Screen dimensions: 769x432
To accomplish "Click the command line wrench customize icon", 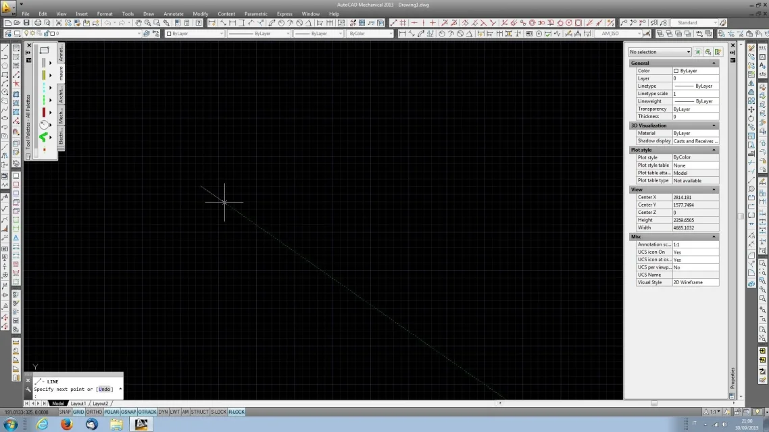I will click(x=28, y=389).
